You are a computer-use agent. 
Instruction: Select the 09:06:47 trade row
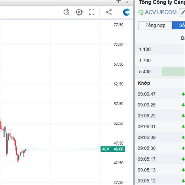(x=160, y=94)
